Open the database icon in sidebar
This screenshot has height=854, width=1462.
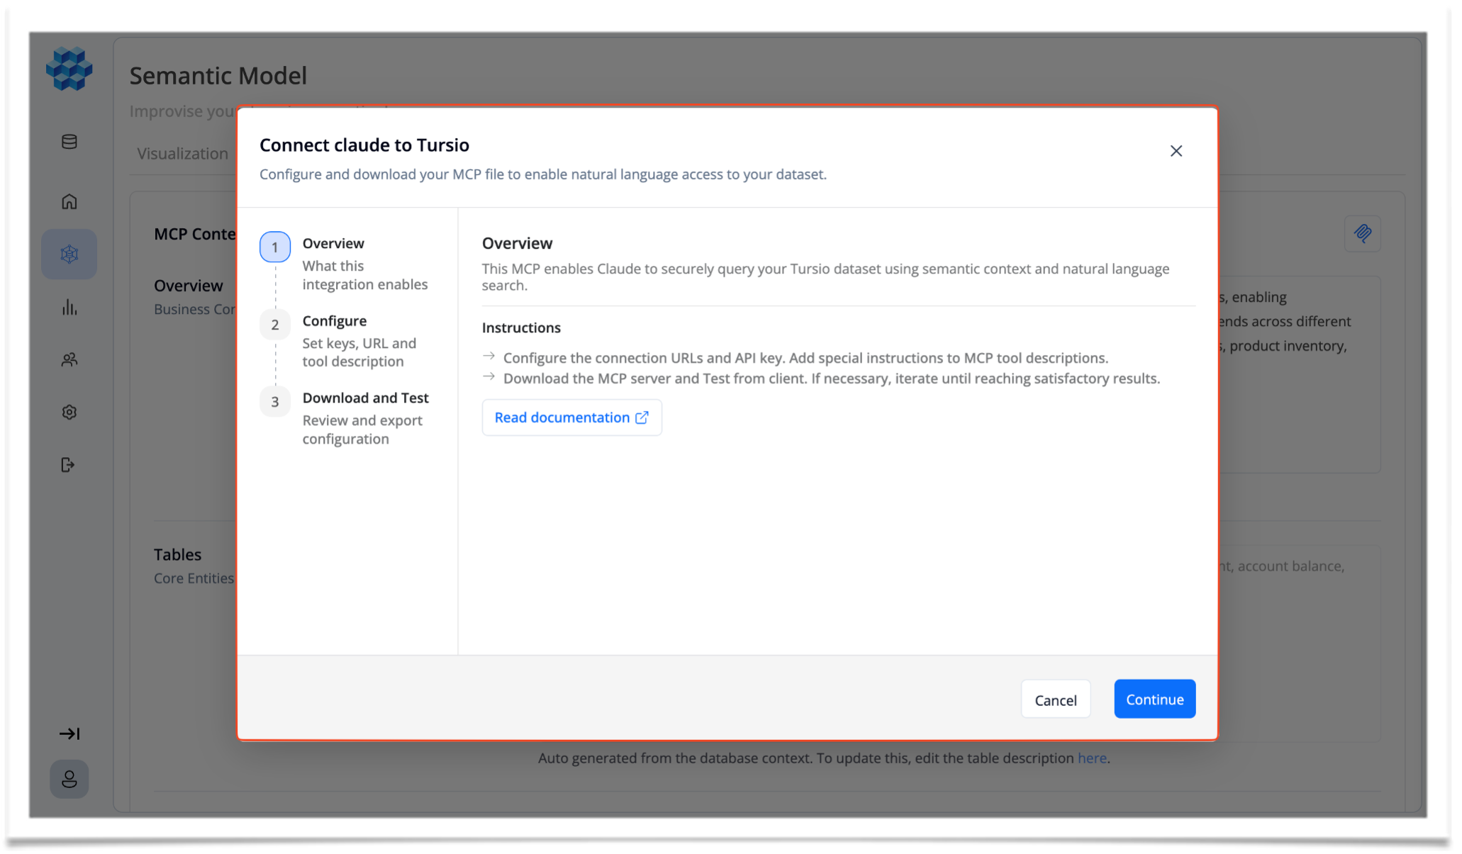69,142
